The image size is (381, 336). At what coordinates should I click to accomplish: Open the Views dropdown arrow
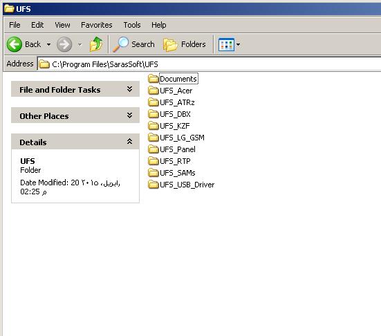pos(238,44)
